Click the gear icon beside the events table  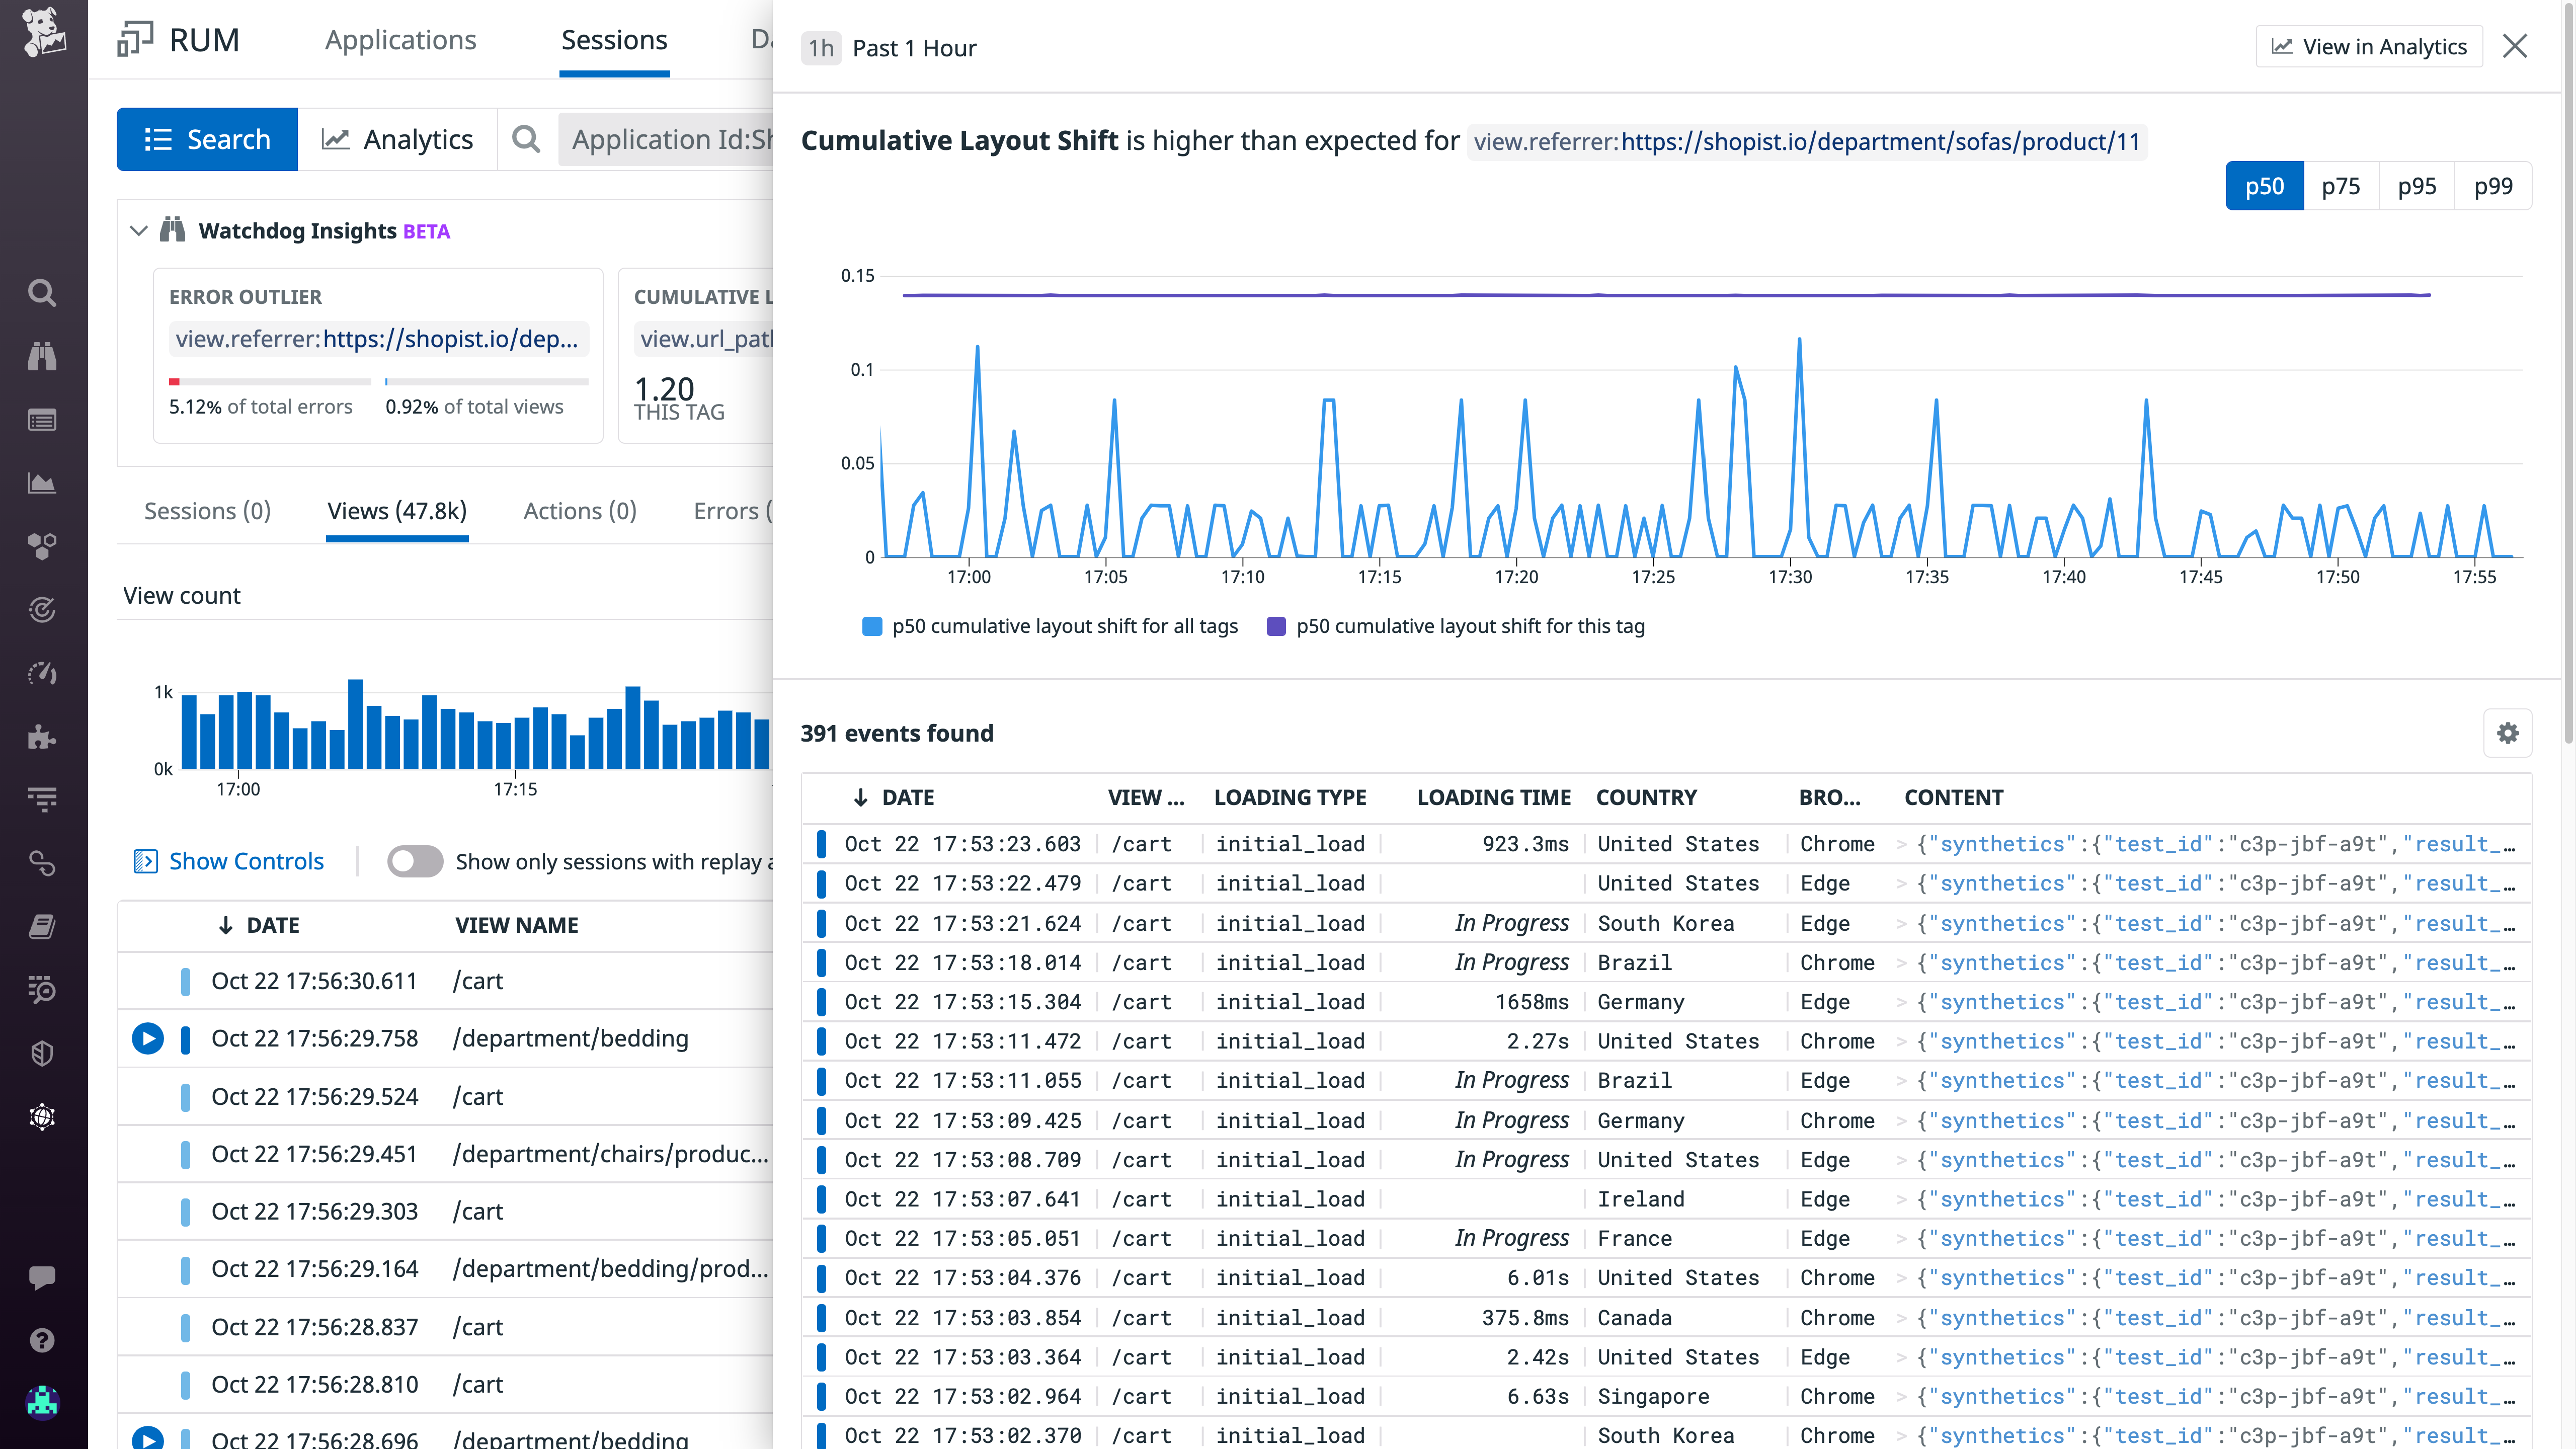(x=2508, y=733)
